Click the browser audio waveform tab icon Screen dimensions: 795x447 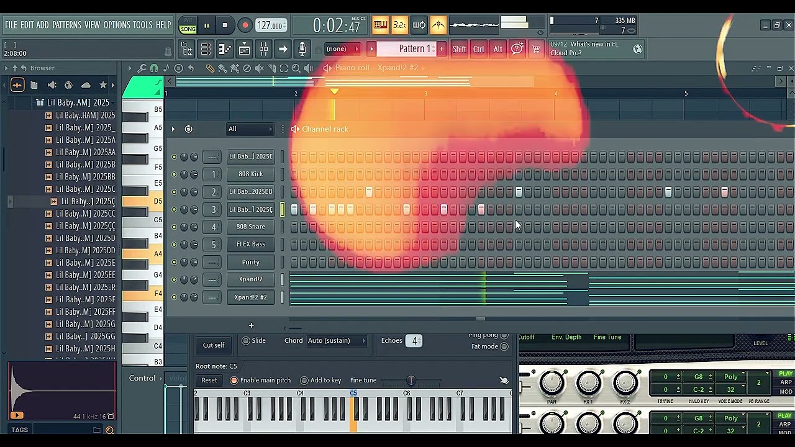(x=17, y=85)
